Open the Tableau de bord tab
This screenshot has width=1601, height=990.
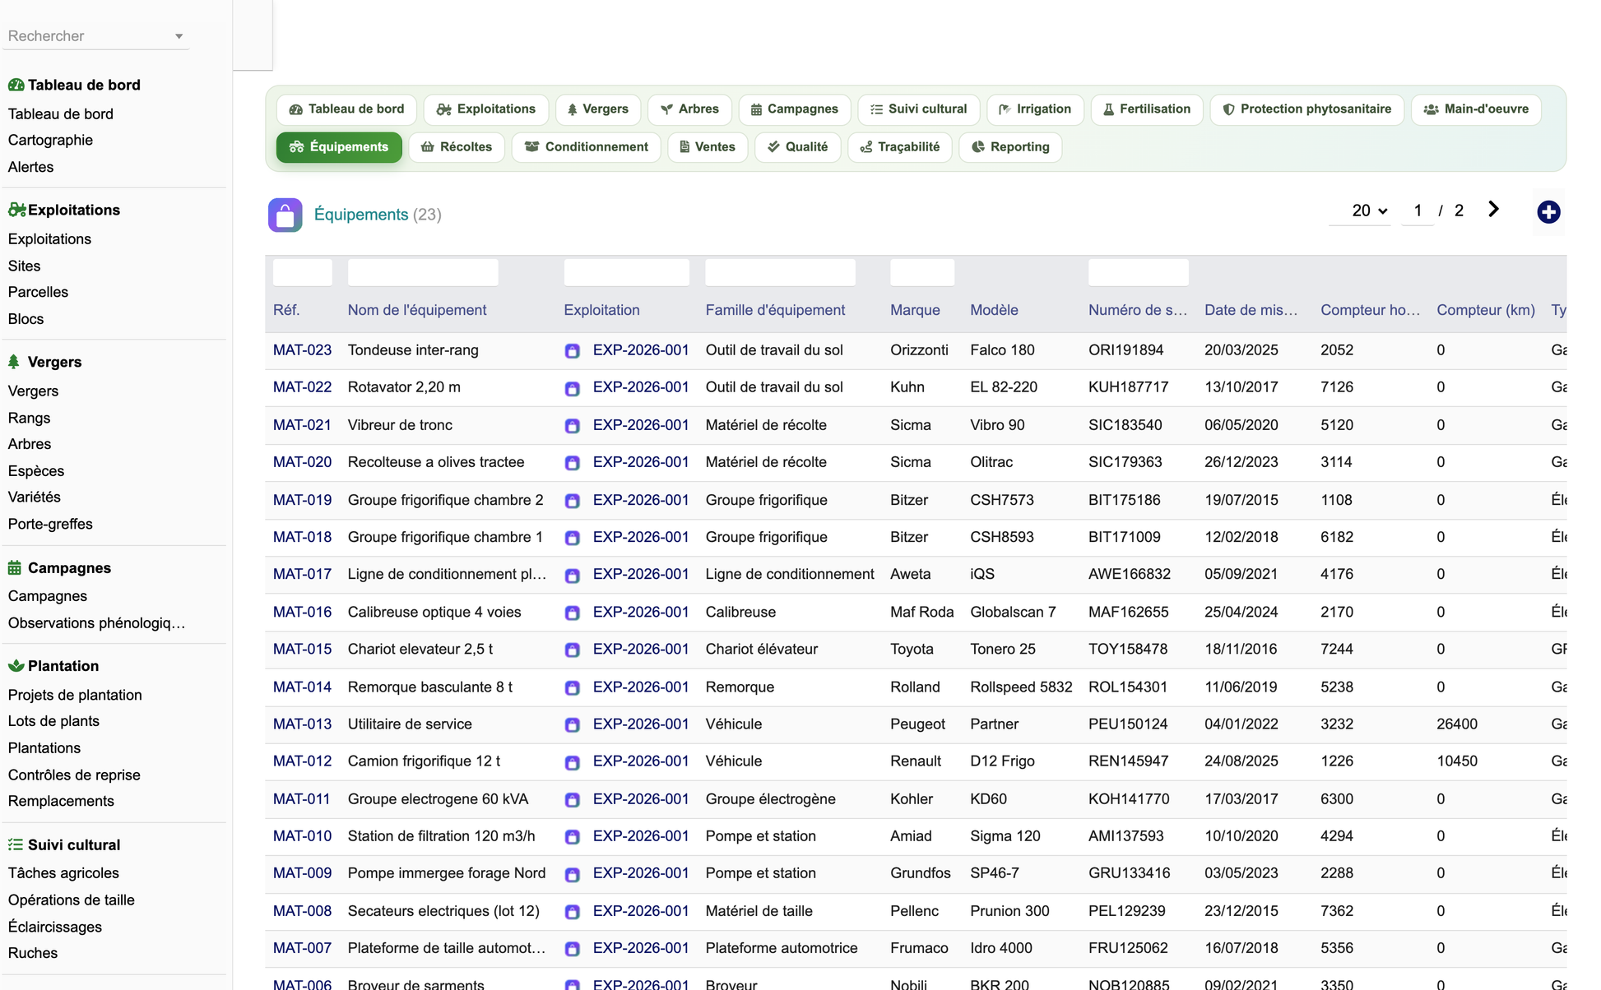tap(346, 109)
